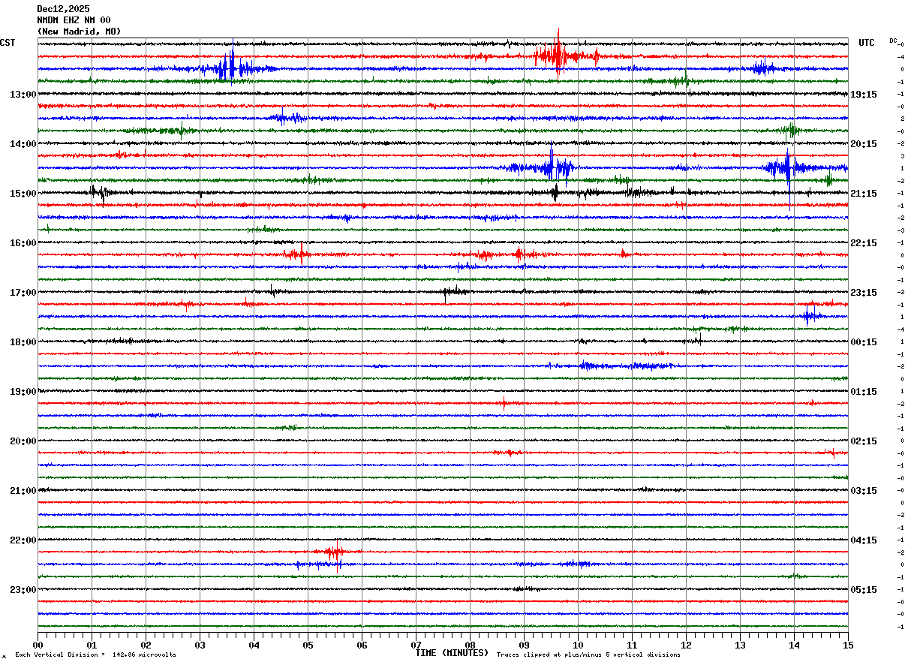
Task: Select the 05:15 UTC time label
Action: [x=864, y=590]
